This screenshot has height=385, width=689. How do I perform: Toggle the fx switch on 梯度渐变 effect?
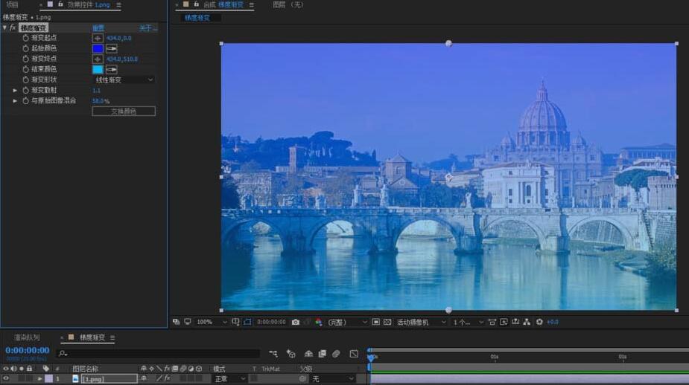coord(13,27)
